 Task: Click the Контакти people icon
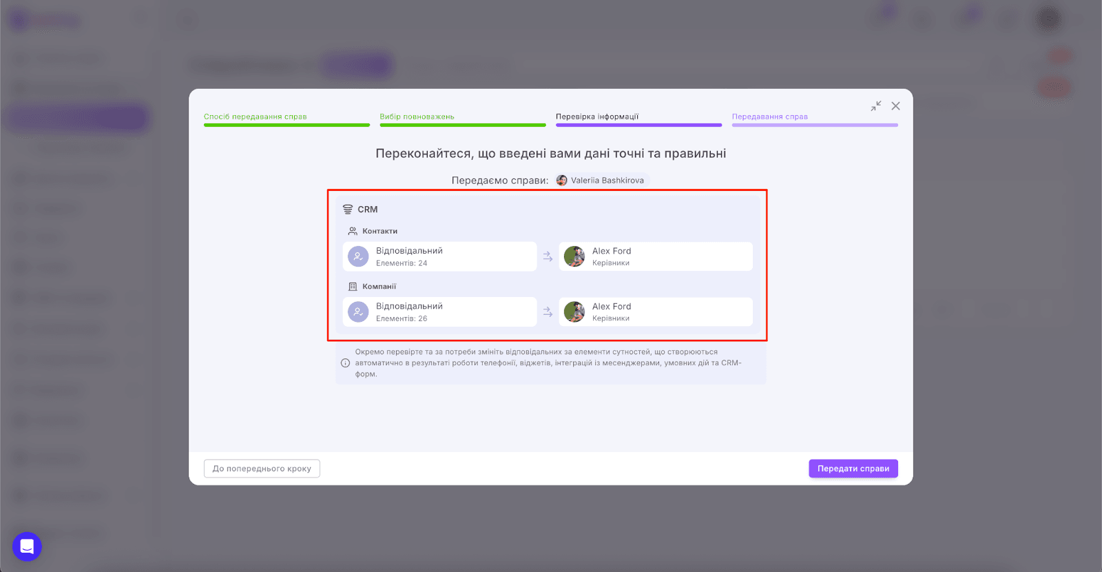[353, 232]
